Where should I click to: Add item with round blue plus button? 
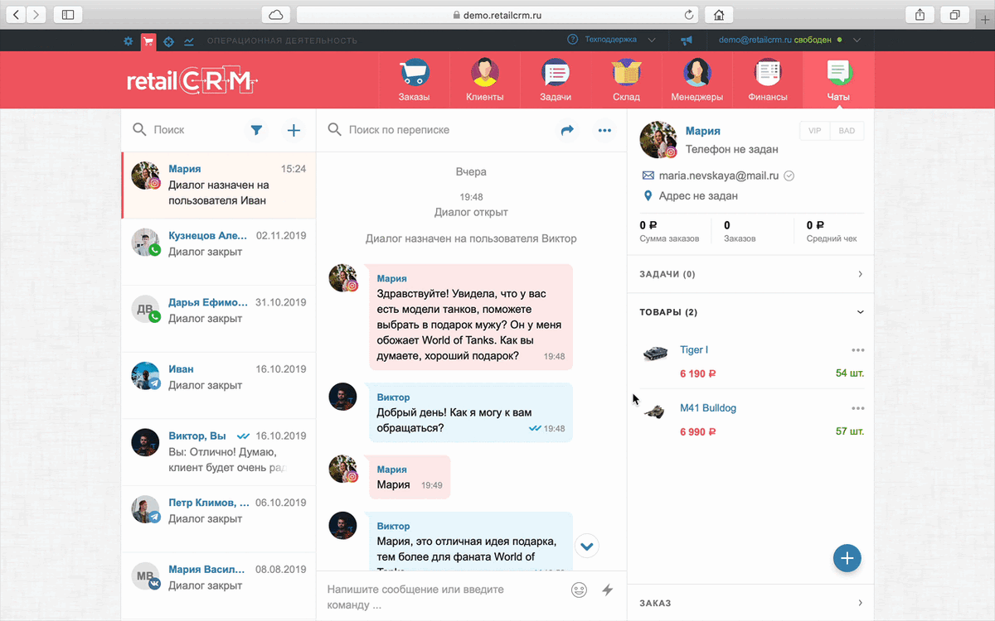[847, 558]
